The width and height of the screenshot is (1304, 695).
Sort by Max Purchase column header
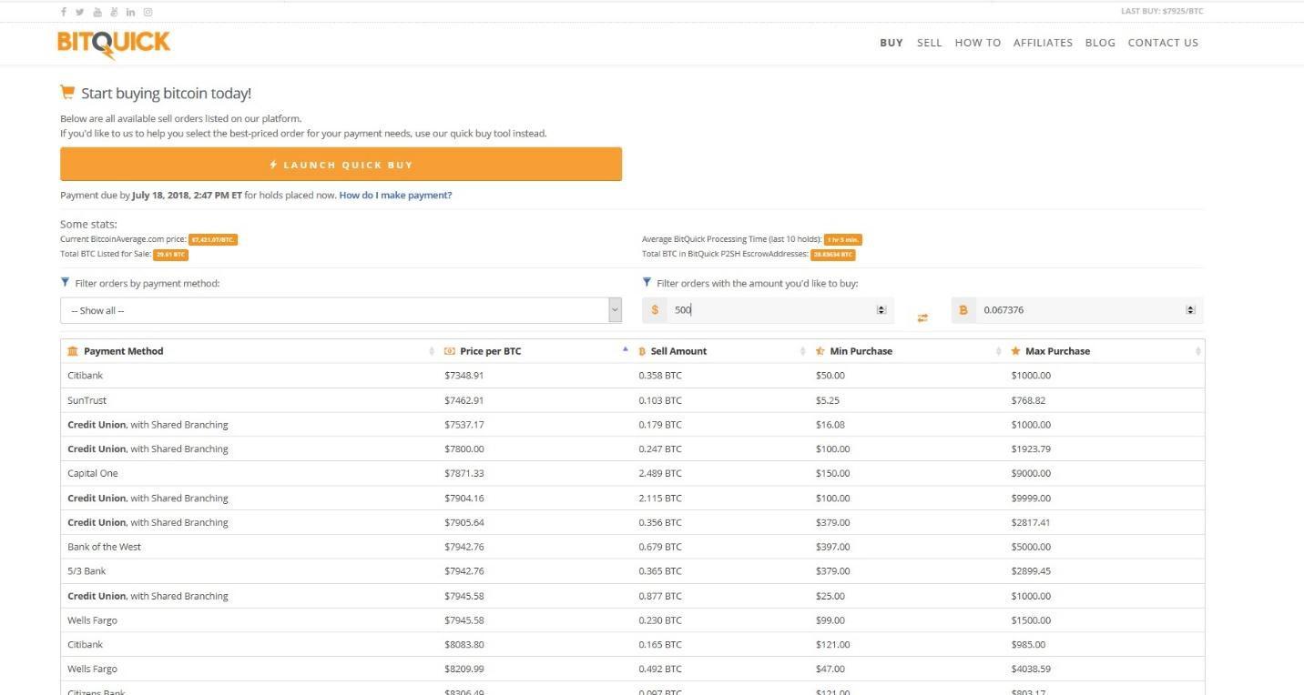click(x=1104, y=351)
